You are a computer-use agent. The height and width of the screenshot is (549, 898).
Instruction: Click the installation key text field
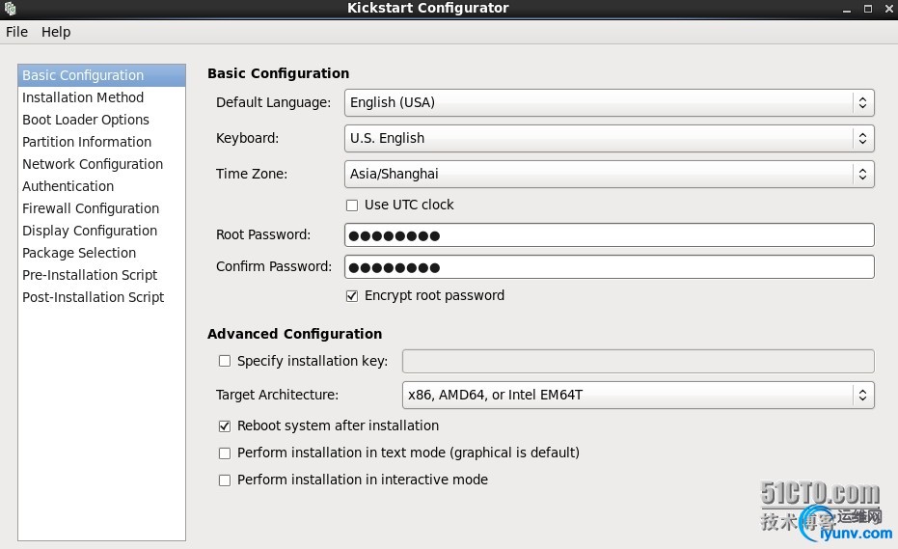coord(638,361)
